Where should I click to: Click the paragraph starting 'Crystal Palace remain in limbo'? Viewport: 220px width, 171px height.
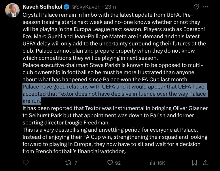point(114,36)
